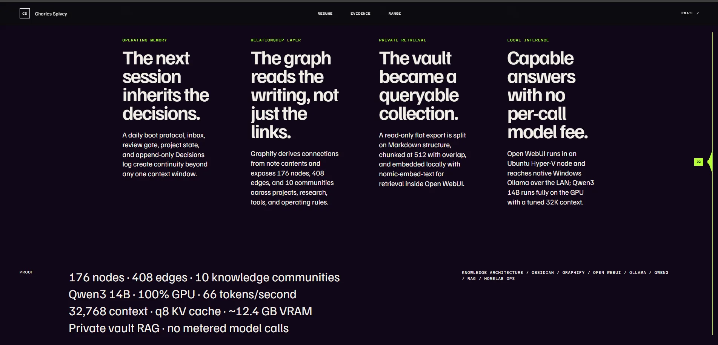Click the CS logo box icon

[x=25, y=14]
